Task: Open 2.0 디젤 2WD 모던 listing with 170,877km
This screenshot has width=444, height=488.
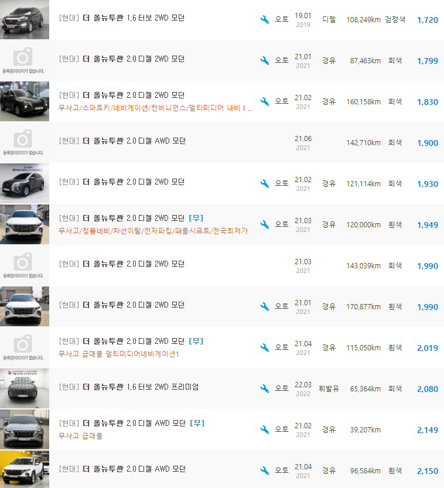Action: coord(122,305)
